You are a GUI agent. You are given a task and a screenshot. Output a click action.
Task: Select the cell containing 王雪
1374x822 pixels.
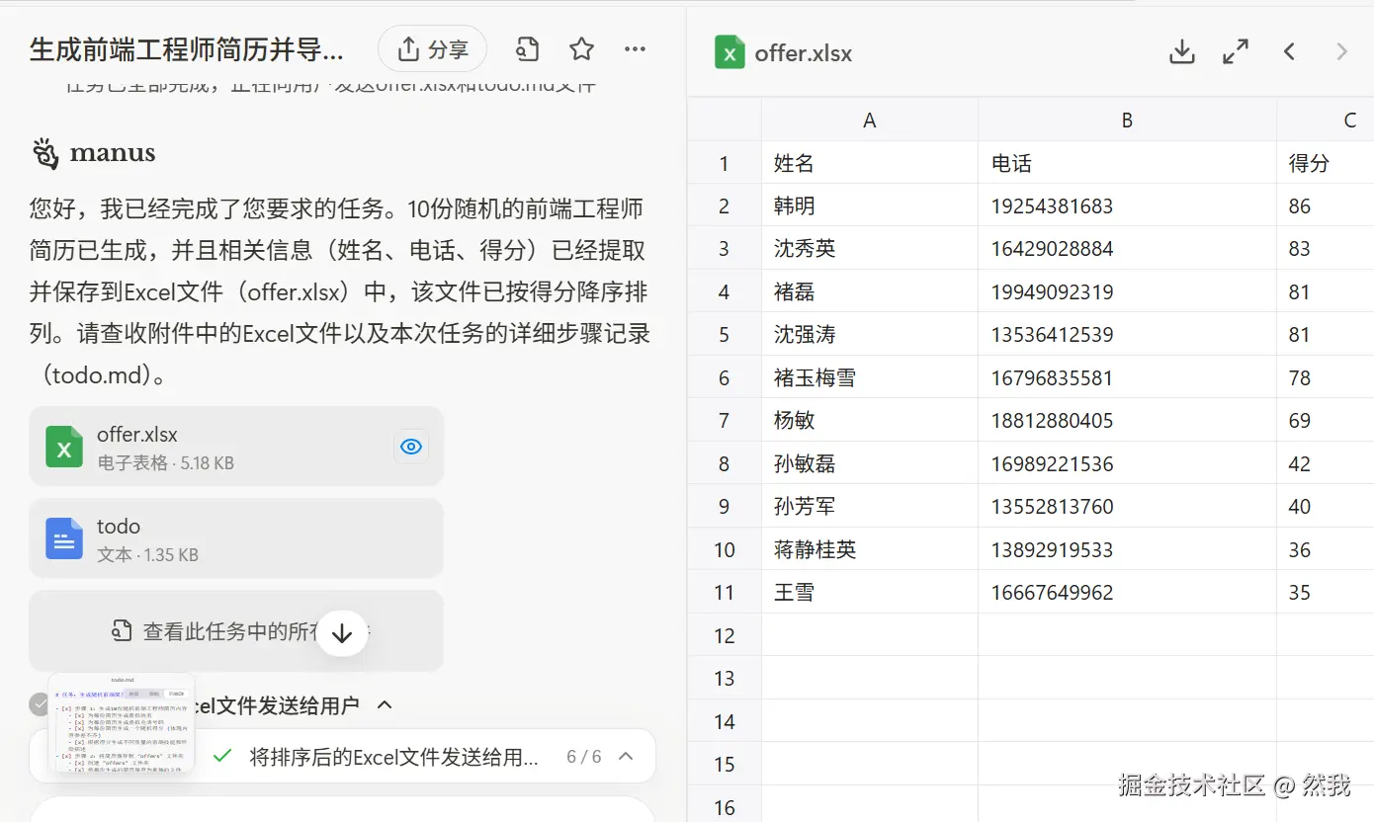[870, 593]
